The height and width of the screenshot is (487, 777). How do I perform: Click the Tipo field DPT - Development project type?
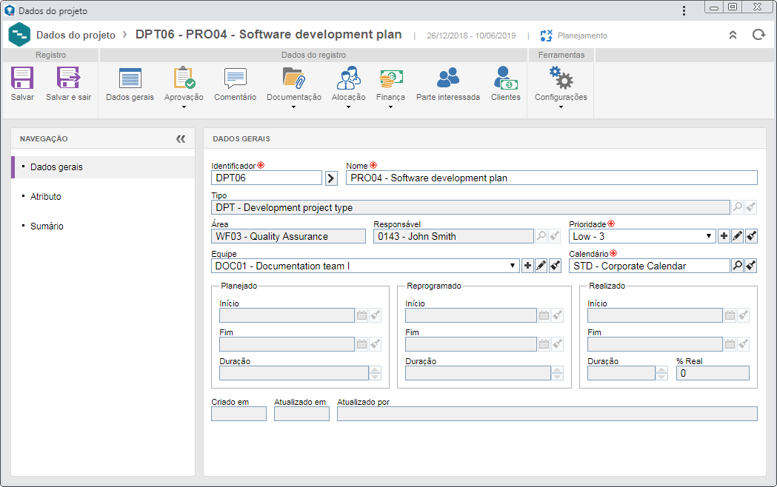point(470,207)
